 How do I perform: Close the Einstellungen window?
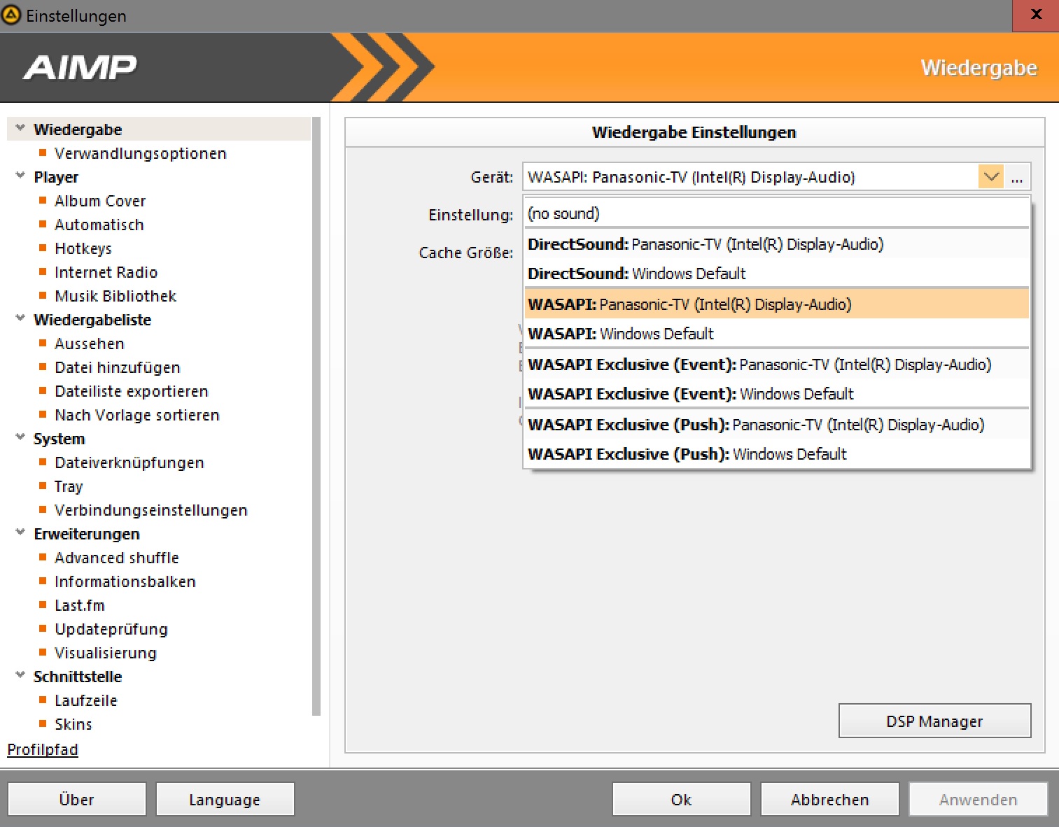(1036, 15)
